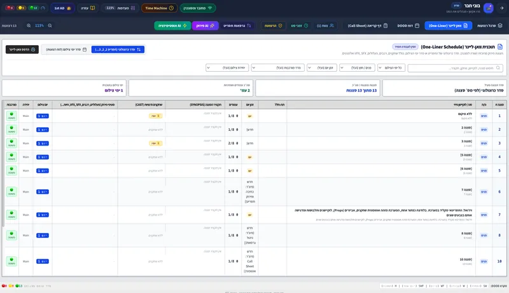Click the Main unit cell in row 6
Image resolution: width=509 pixels, height=293 pixels.
click(25, 192)
